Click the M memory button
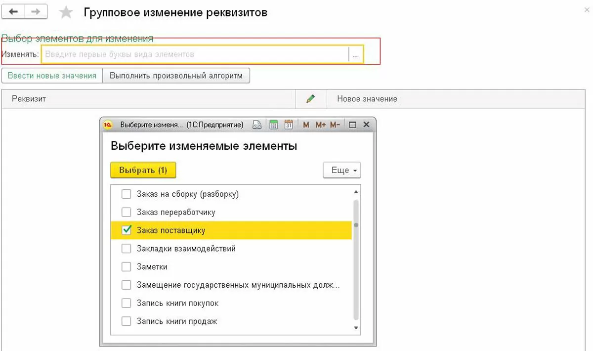 tap(306, 125)
